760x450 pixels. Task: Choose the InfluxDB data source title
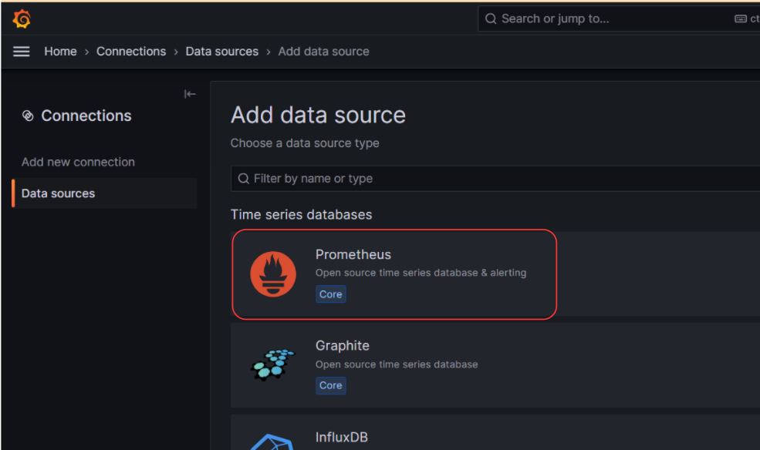pyautogui.click(x=342, y=437)
